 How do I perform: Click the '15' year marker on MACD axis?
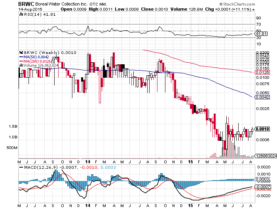pos(190,205)
